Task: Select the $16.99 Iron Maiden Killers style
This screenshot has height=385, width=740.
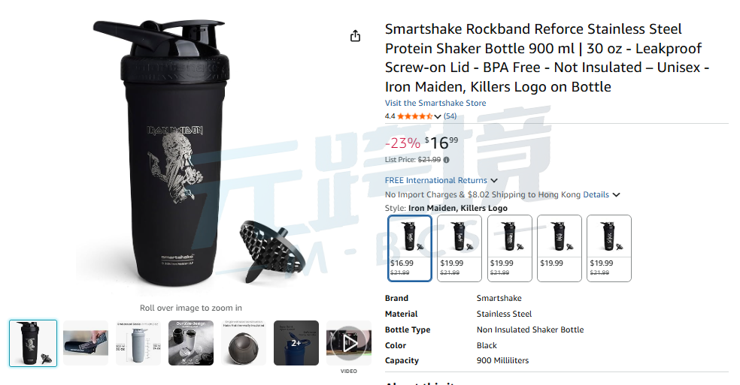Action: (x=410, y=248)
